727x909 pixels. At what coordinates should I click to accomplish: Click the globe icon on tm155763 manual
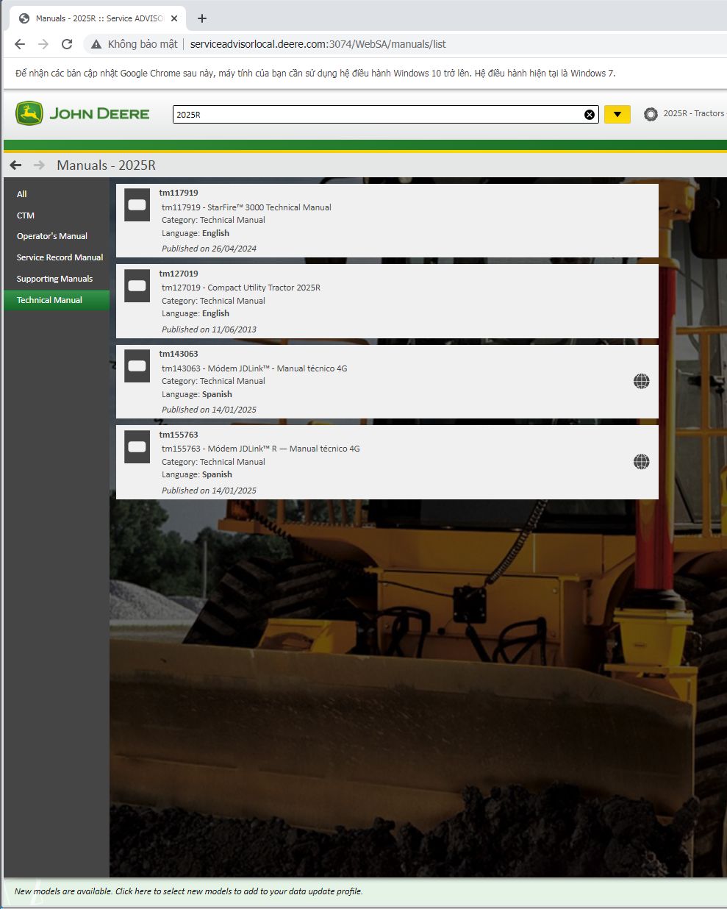[641, 462]
